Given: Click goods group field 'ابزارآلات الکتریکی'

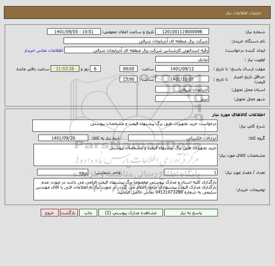Looking at the screenshot, I should [173, 138].
